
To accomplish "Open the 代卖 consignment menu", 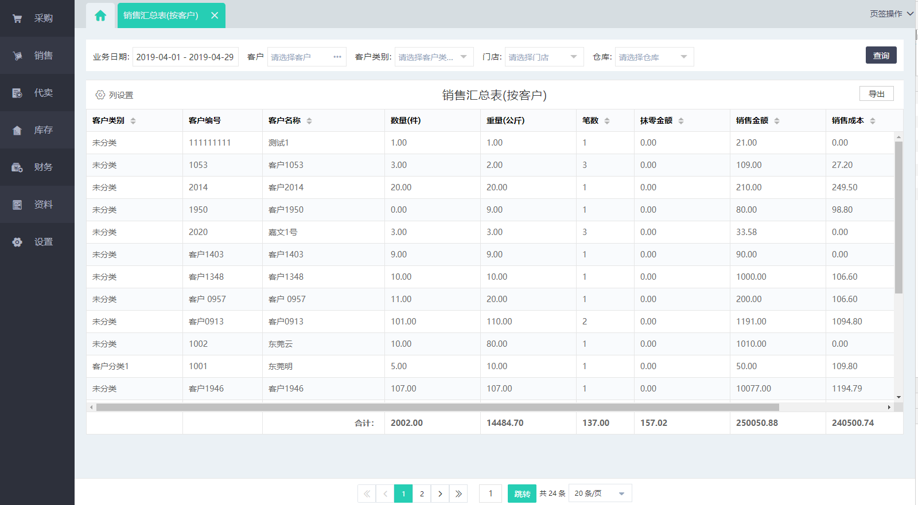I will 37,93.
